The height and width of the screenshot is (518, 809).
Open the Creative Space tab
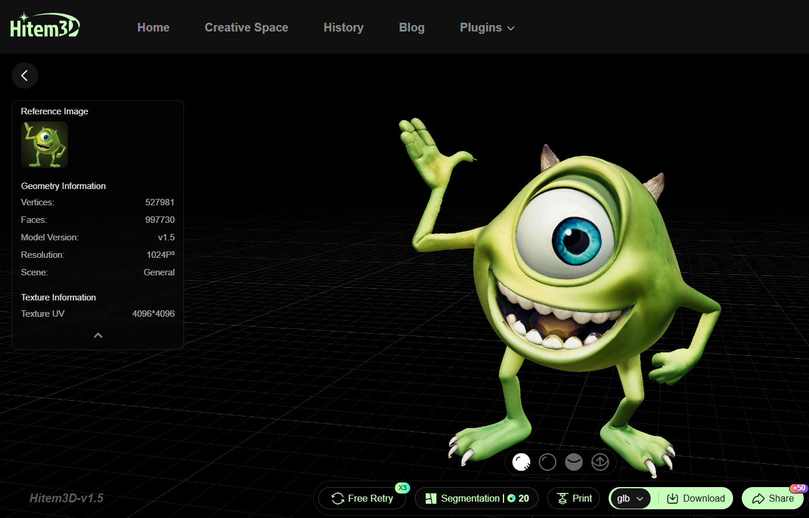246,27
